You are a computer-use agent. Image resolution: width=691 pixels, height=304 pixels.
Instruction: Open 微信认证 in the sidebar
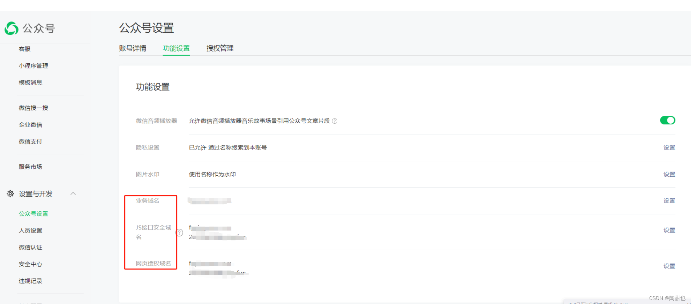coord(31,247)
